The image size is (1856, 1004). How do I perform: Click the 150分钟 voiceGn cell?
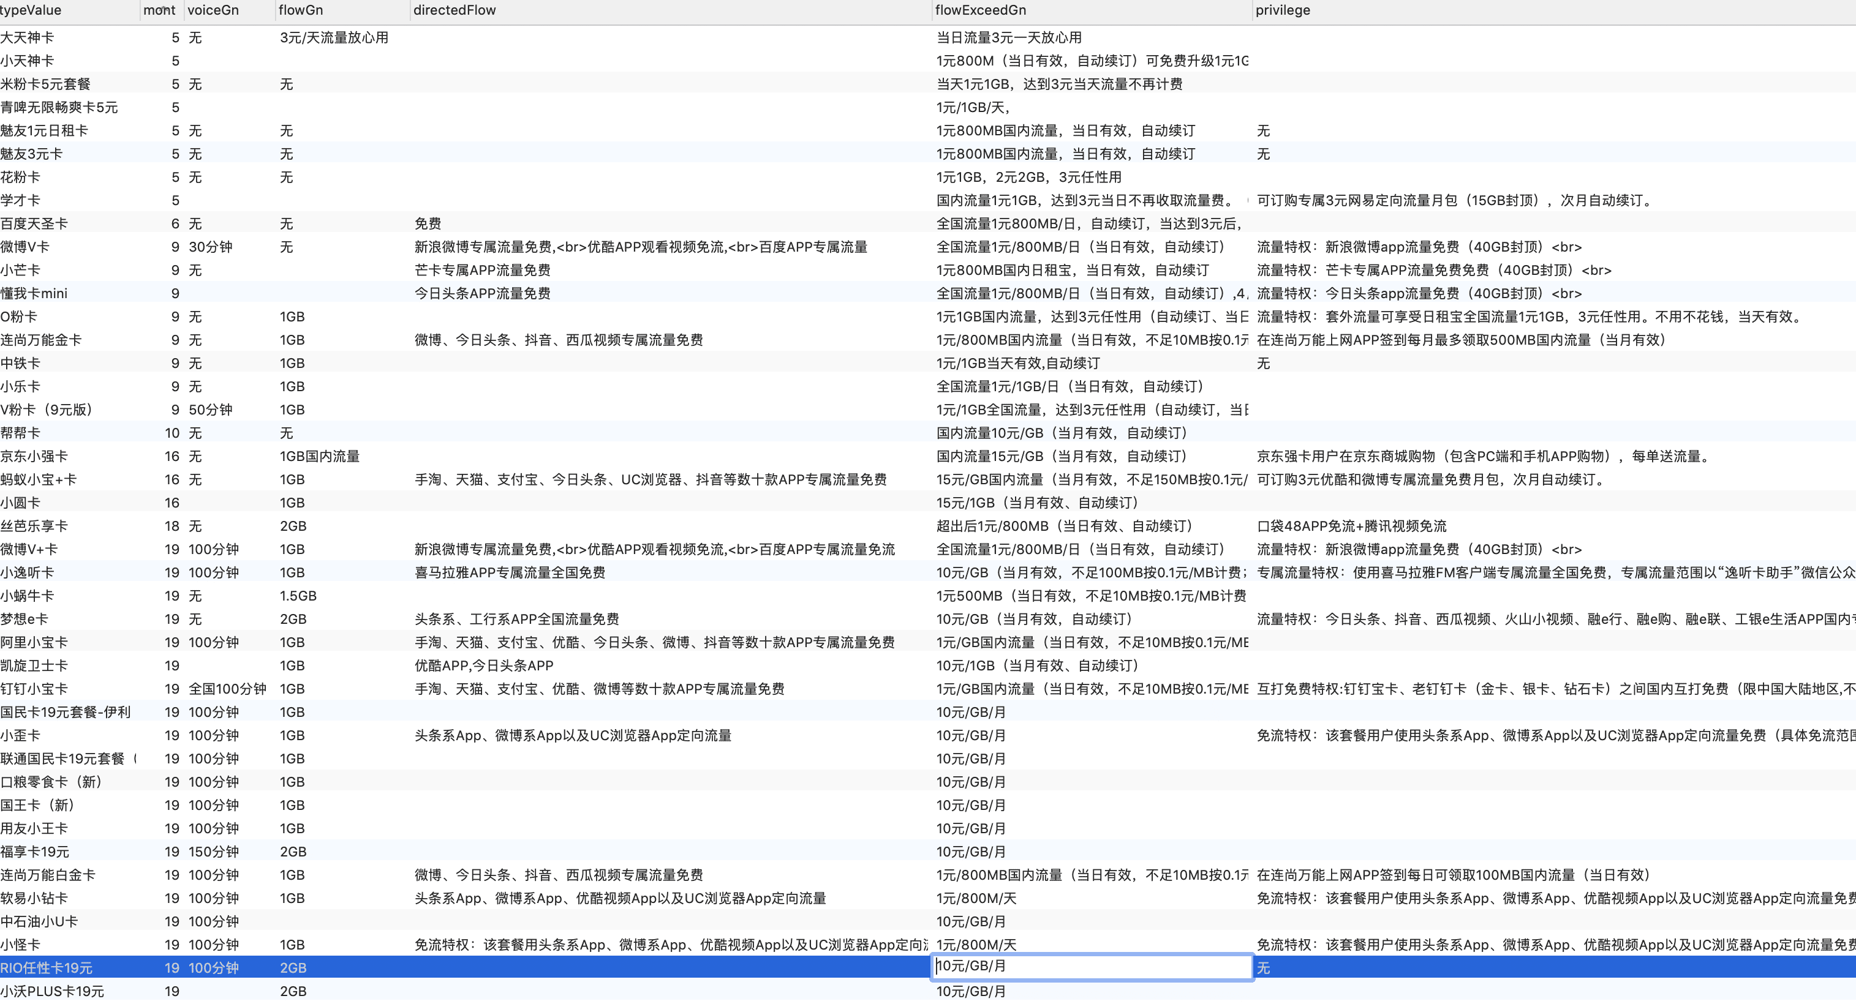coord(214,852)
